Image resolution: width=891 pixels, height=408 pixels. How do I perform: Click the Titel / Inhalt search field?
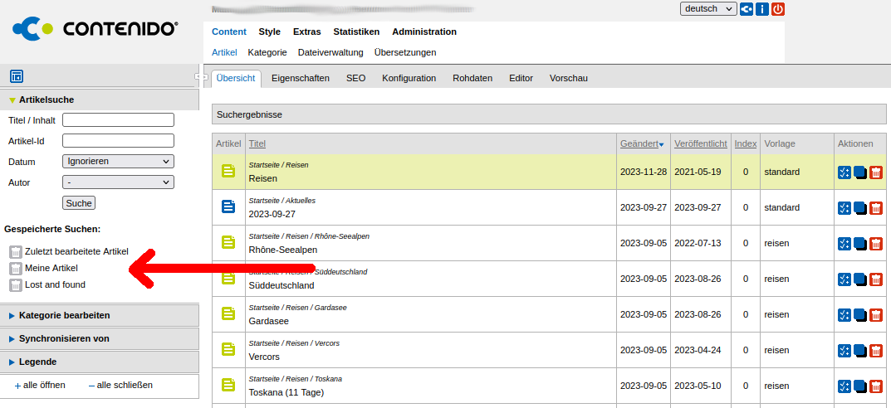pyautogui.click(x=118, y=120)
